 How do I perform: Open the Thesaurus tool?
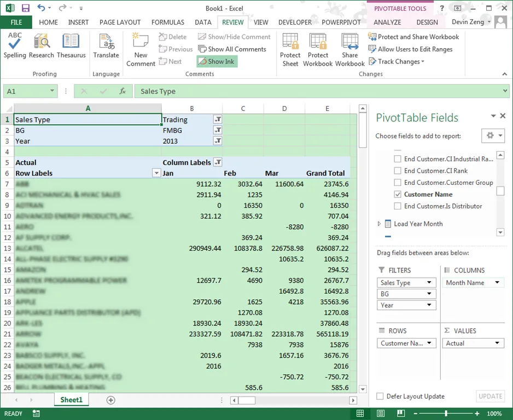[71, 46]
